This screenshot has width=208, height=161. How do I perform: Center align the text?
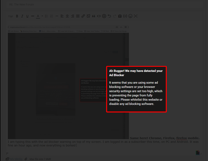pyautogui.click(x=67, y=16)
